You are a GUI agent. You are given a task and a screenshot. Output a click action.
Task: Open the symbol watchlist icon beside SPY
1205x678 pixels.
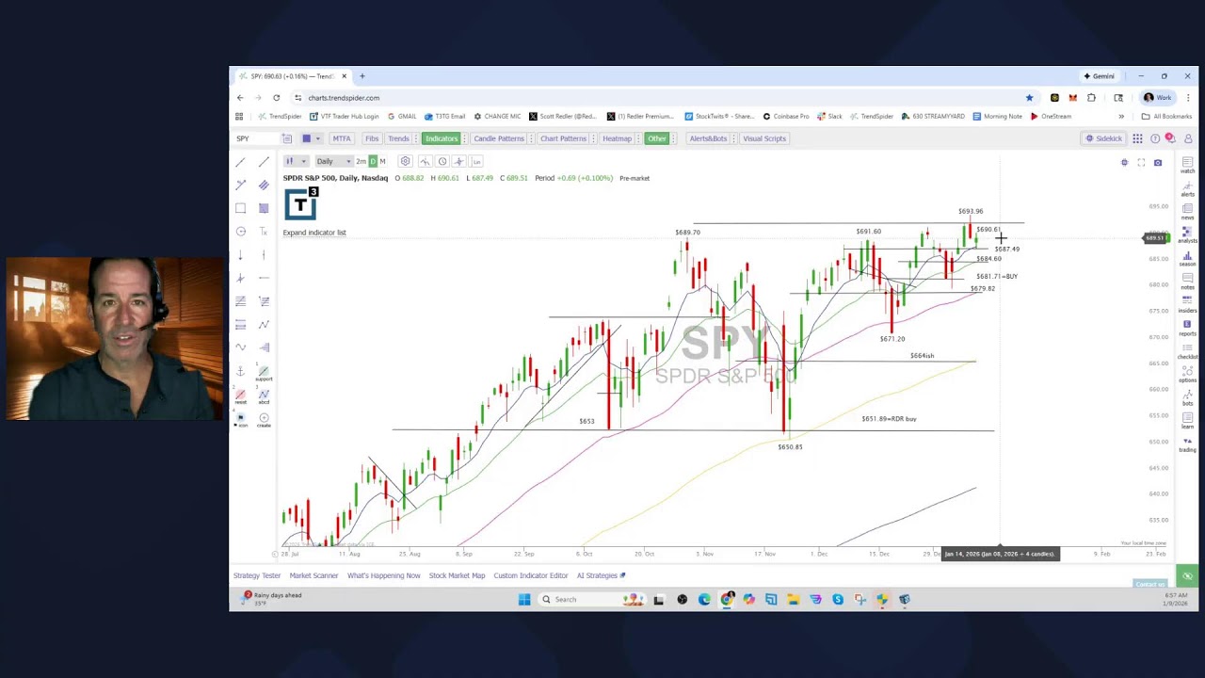[x=287, y=138]
